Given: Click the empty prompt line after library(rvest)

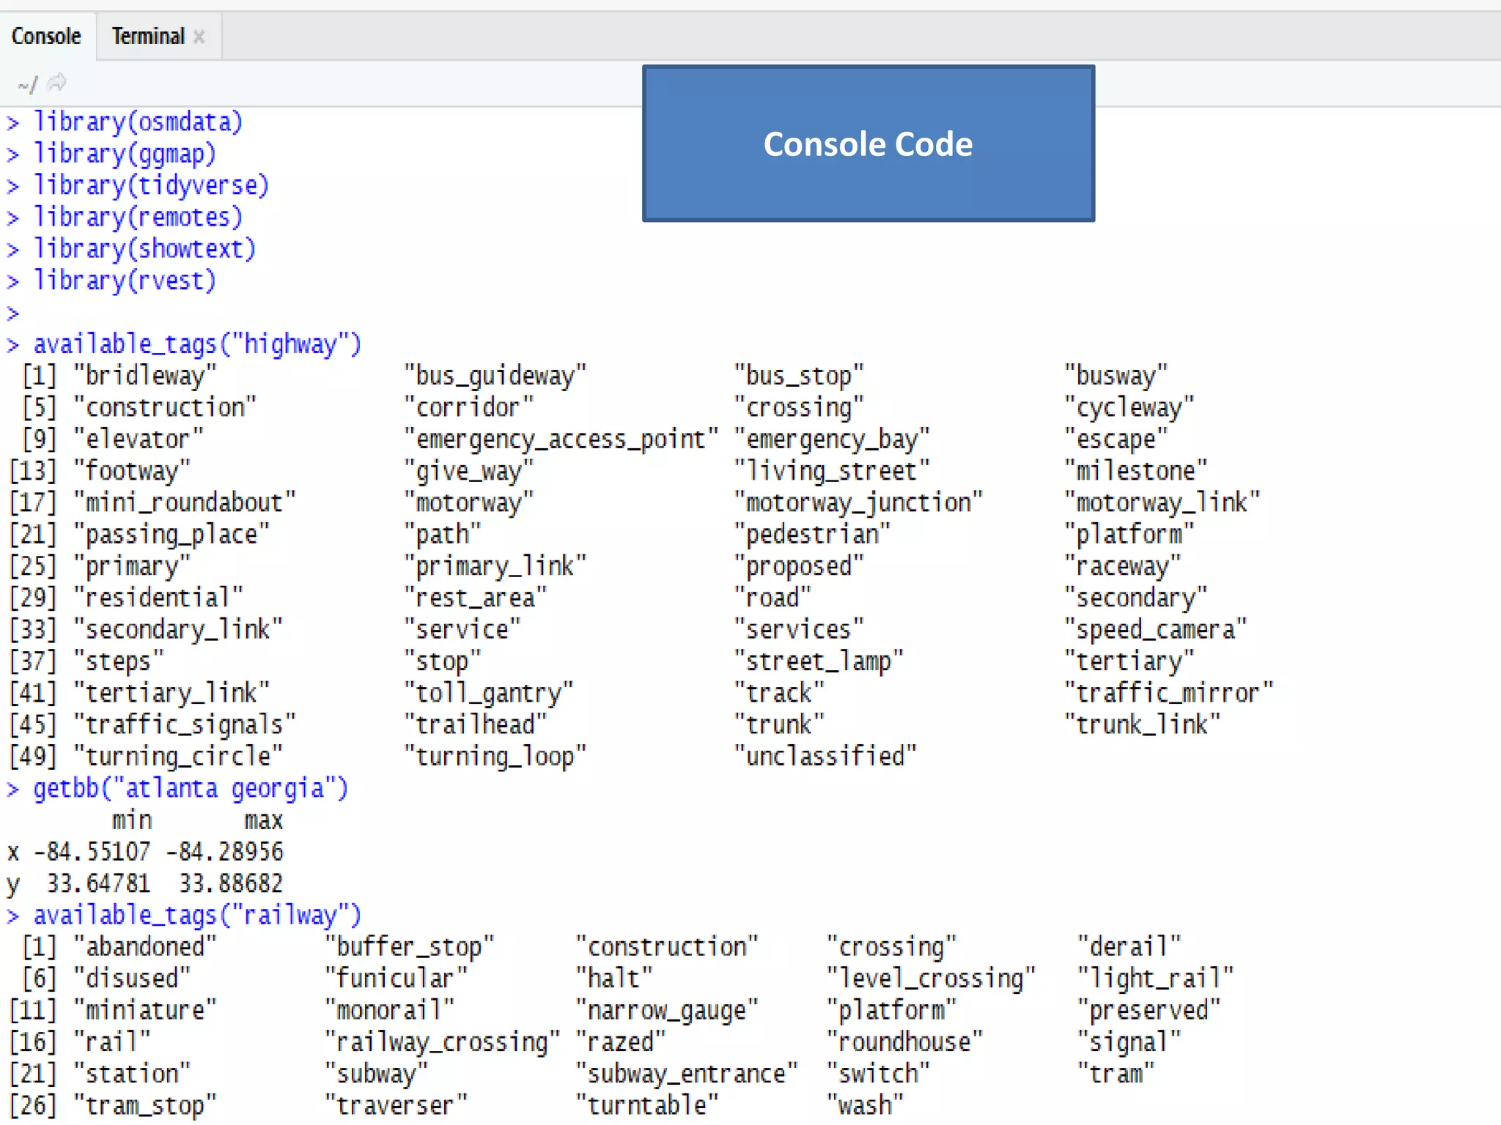Looking at the screenshot, I should click(13, 313).
